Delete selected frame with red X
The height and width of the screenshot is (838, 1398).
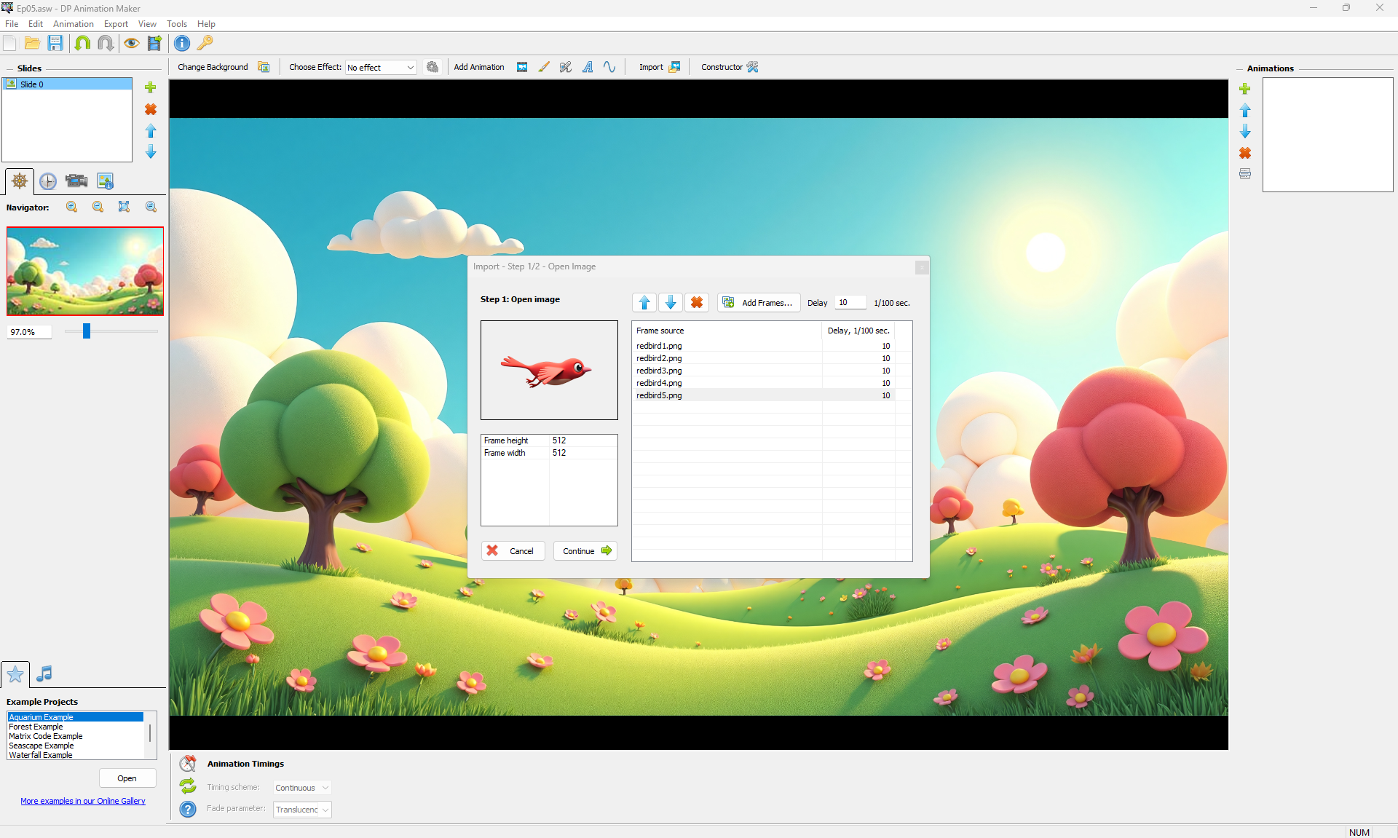[x=697, y=303]
